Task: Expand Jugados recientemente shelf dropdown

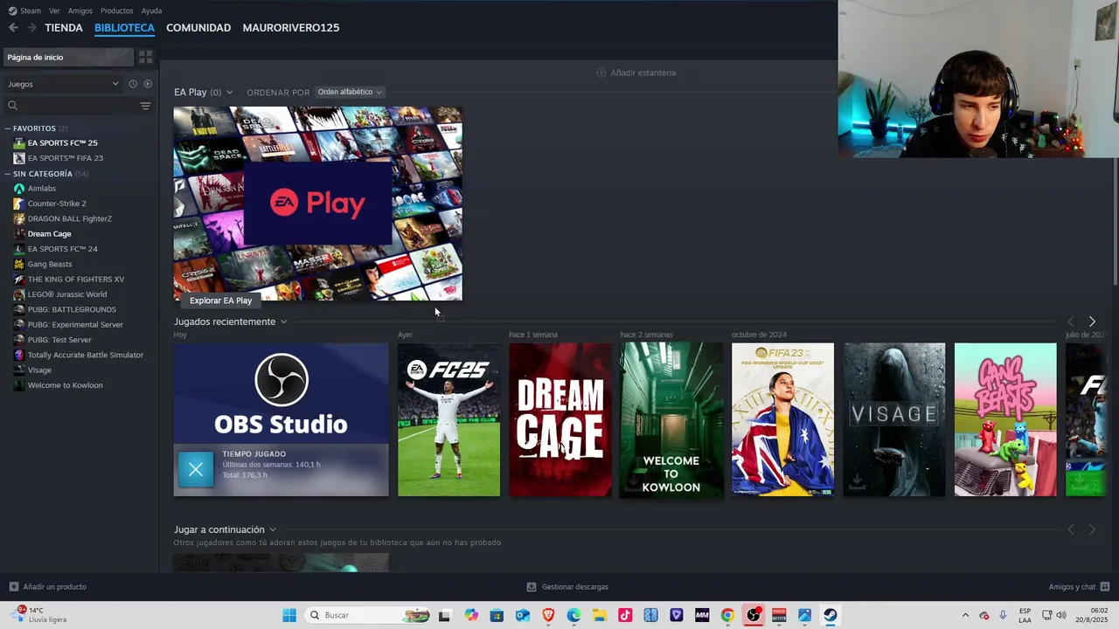Action: tap(283, 321)
